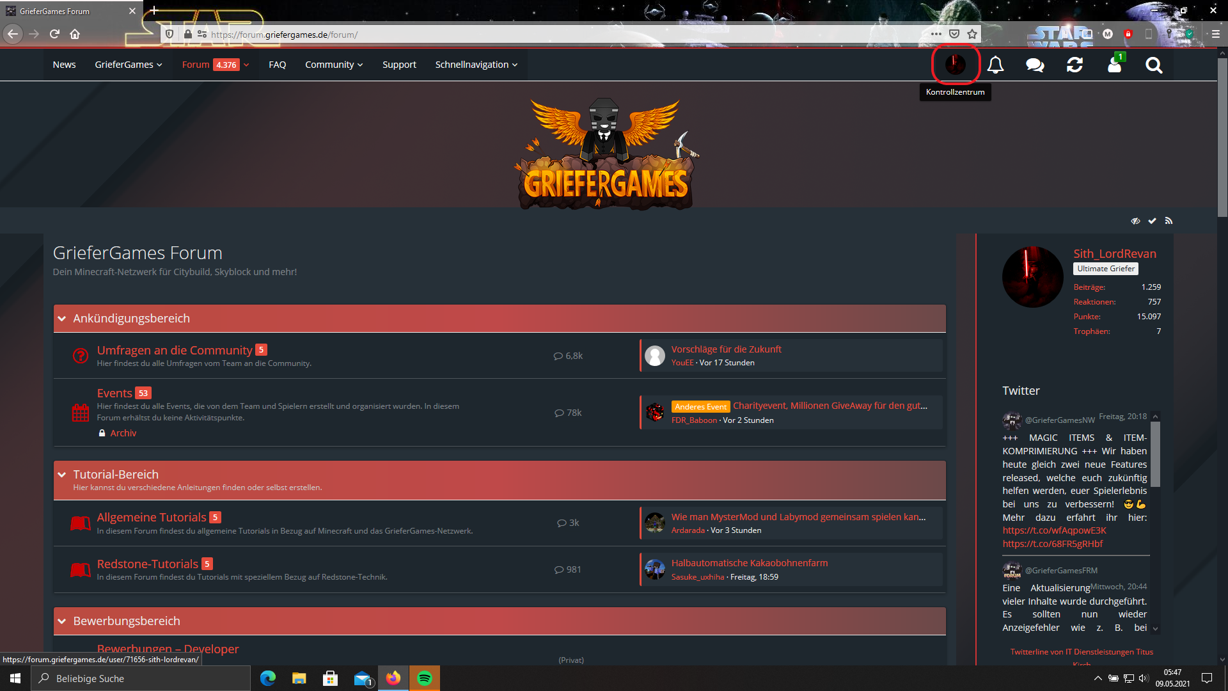Screen dimensions: 1228x691
Task: Click the page vertical scrollbar
Action: (x=1222, y=138)
